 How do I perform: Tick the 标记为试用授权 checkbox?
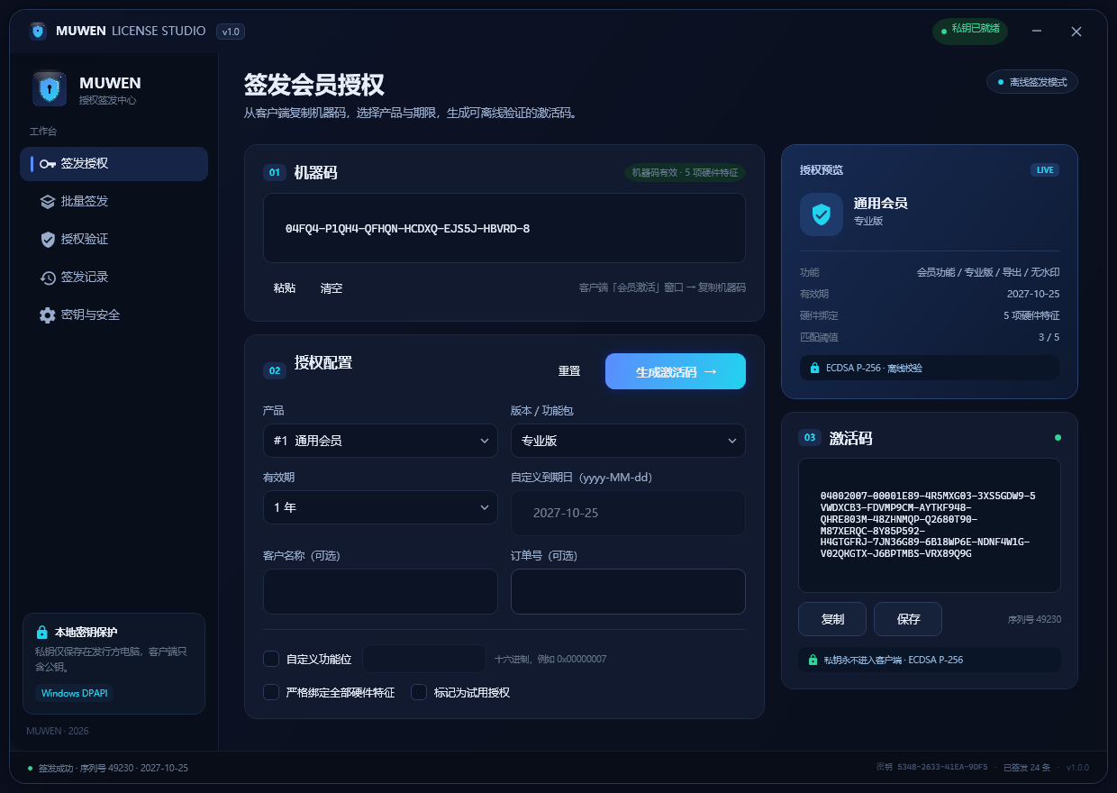(419, 692)
